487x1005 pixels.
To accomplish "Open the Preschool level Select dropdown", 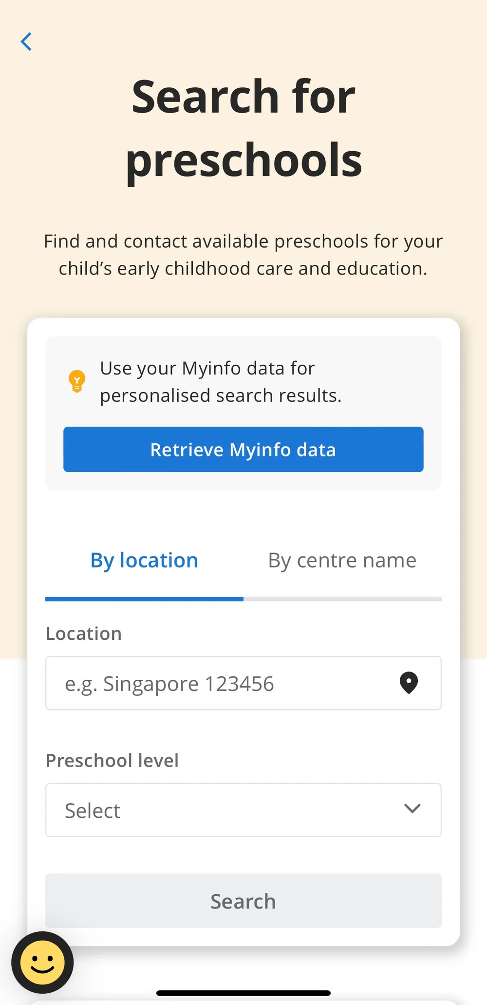I will [x=234, y=810].
